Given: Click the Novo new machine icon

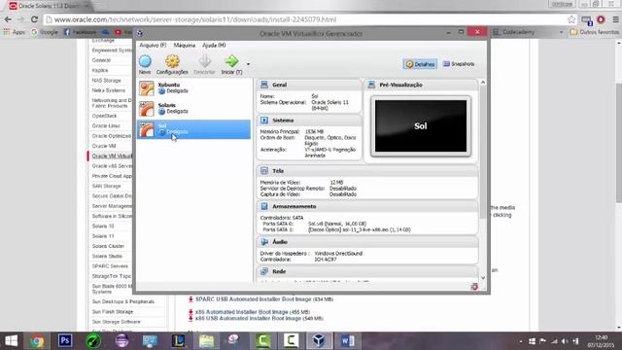Looking at the screenshot, I should [x=145, y=61].
